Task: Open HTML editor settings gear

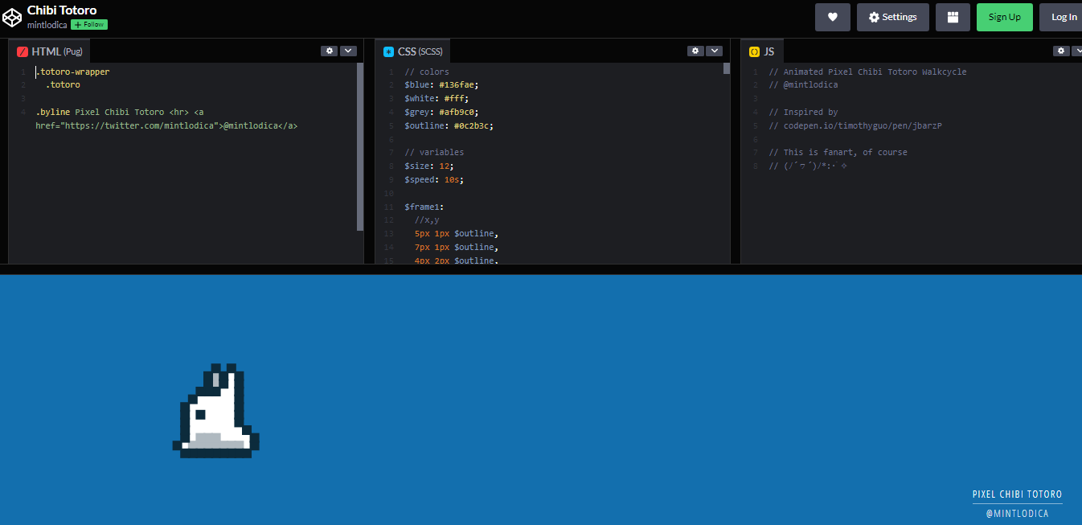Action: point(329,51)
